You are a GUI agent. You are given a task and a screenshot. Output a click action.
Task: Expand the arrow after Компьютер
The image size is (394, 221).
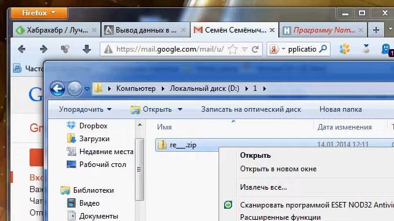coord(163,88)
